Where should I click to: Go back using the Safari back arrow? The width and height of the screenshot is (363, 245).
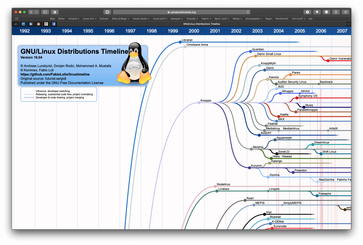tap(31, 12)
